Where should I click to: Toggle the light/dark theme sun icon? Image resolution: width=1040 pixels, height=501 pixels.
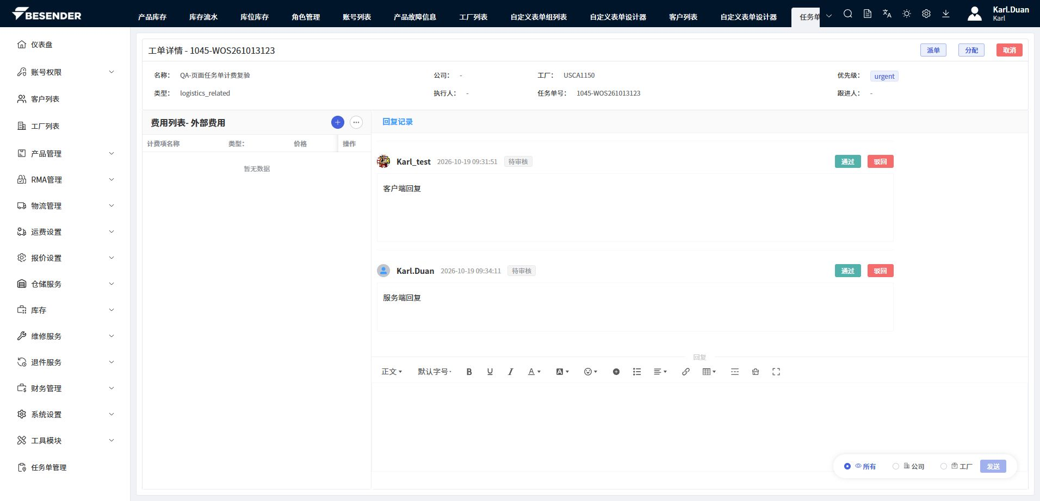coord(907,14)
